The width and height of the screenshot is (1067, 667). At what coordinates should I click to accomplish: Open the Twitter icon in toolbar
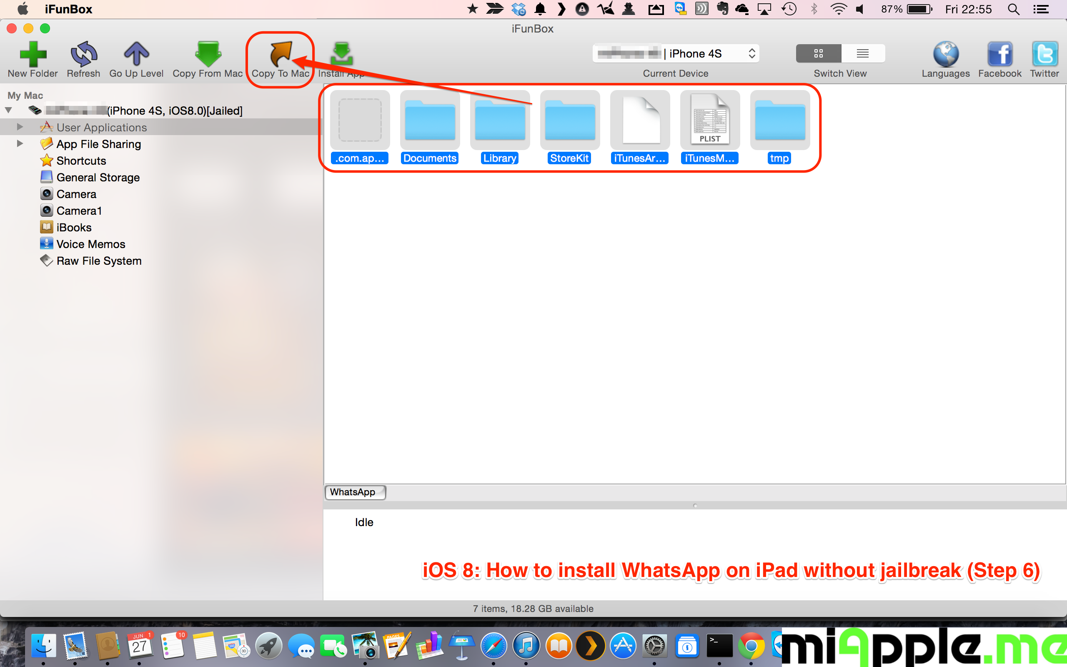coord(1044,55)
